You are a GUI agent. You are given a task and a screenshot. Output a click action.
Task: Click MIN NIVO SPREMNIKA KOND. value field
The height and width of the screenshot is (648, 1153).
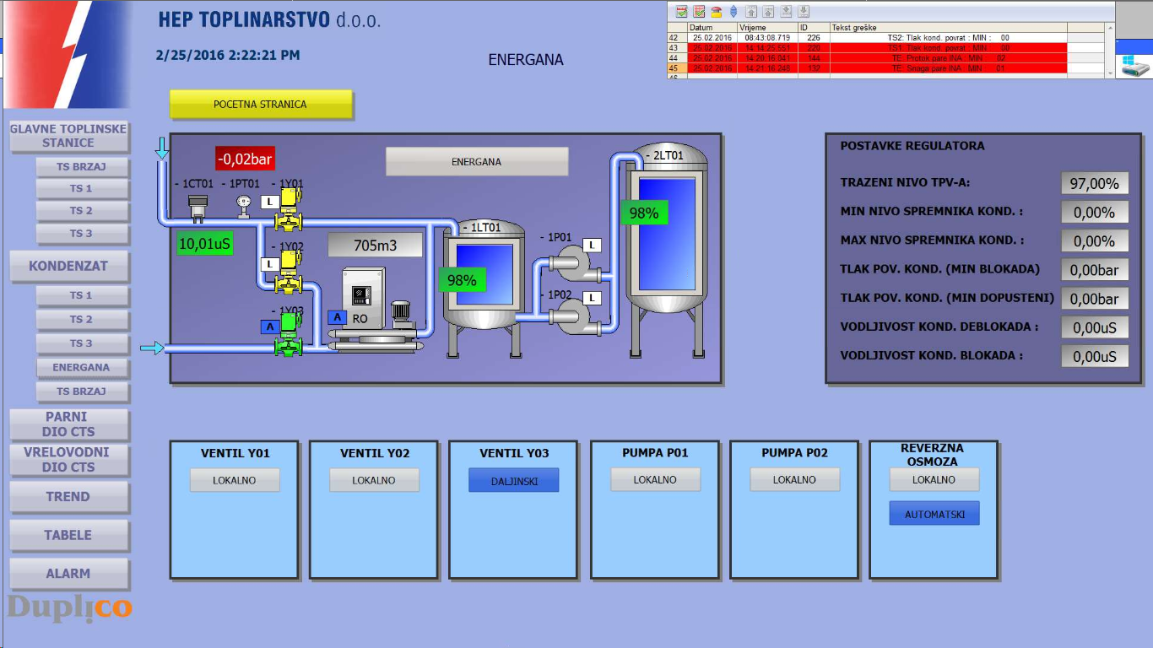coord(1095,213)
